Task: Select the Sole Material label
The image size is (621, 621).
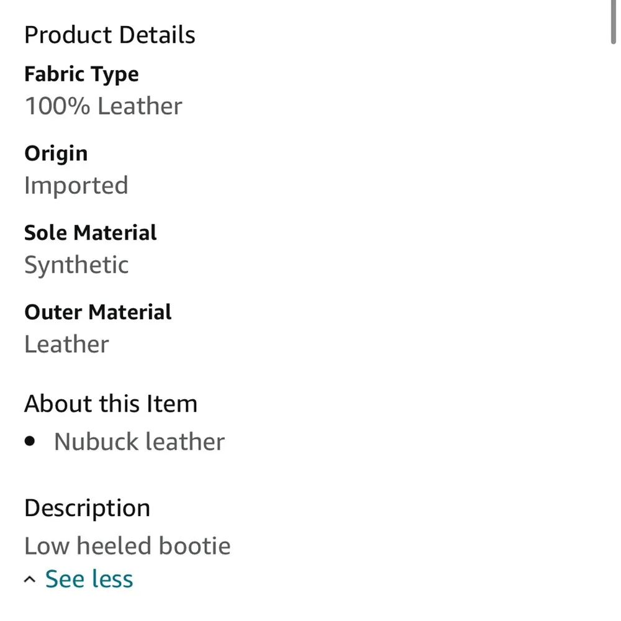Action: click(90, 233)
